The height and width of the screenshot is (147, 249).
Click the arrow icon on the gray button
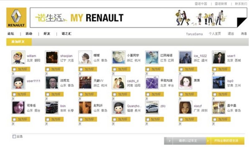pyautogui.click(x=169, y=141)
